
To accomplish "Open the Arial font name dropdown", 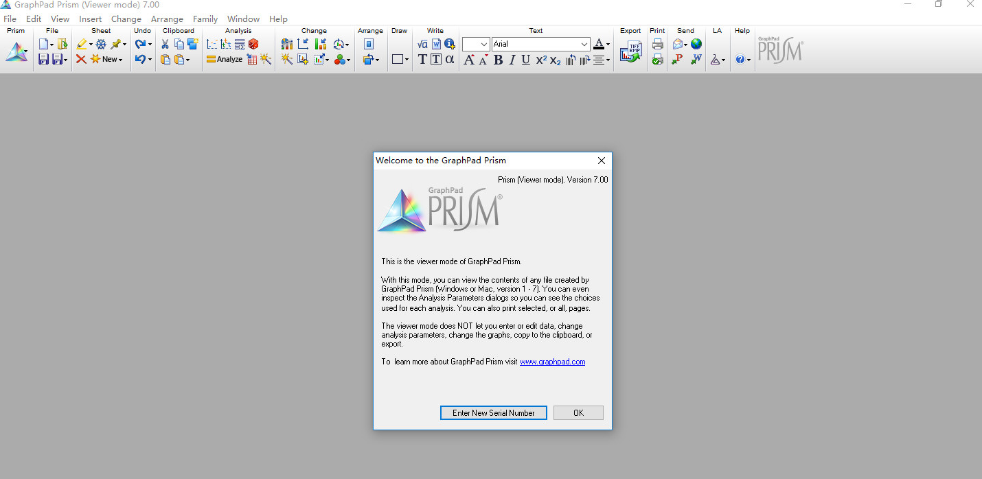I will (541, 44).
